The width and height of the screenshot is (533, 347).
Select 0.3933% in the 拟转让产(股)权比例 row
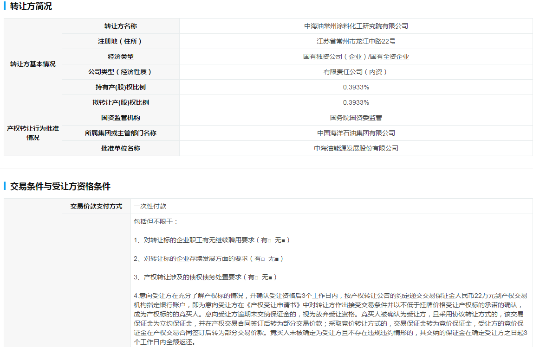pos(356,102)
